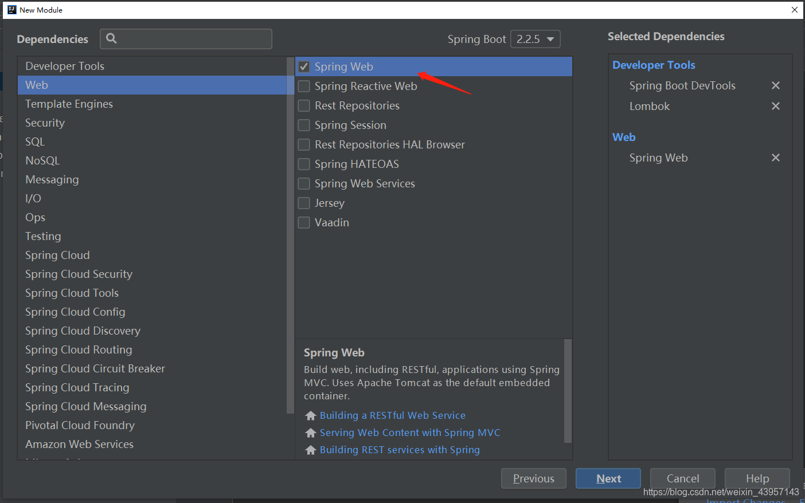Click the Previous button
The image size is (805, 503).
click(x=534, y=478)
